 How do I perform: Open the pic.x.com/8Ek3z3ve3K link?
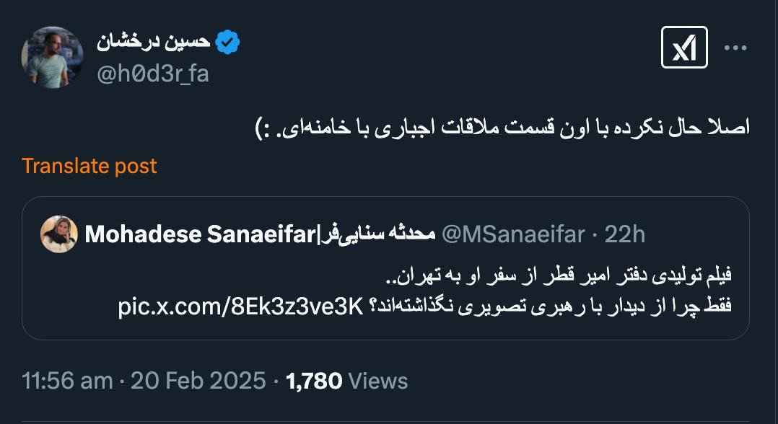239,306
